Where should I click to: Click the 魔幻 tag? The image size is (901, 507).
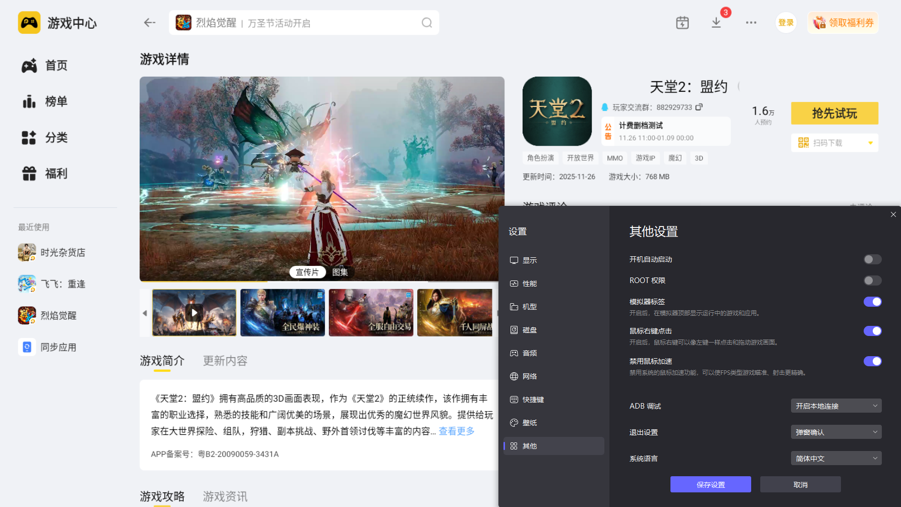pos(675,158)
